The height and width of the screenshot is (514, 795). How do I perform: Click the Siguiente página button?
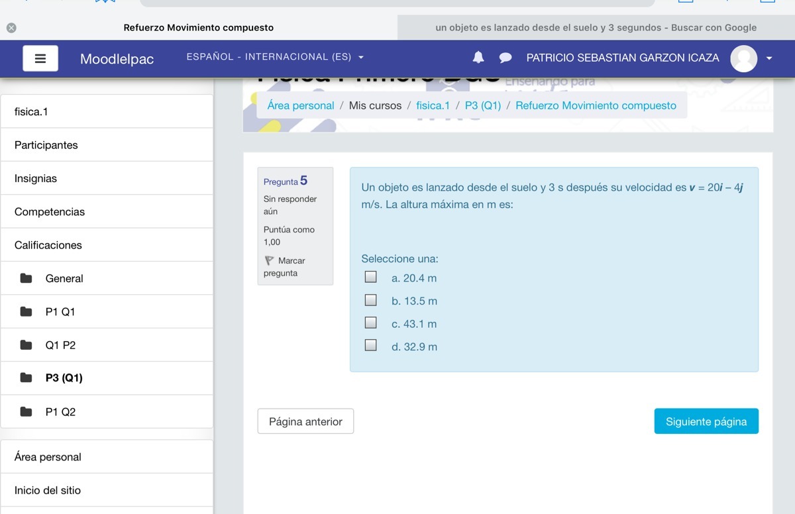point(706,421)
